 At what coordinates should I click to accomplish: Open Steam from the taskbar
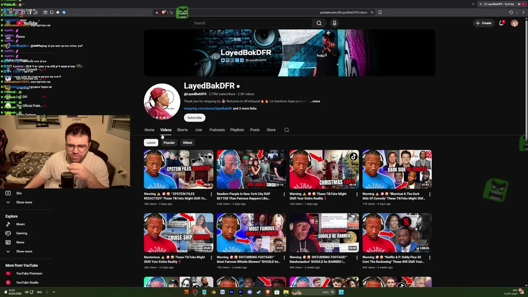point(259,292)
